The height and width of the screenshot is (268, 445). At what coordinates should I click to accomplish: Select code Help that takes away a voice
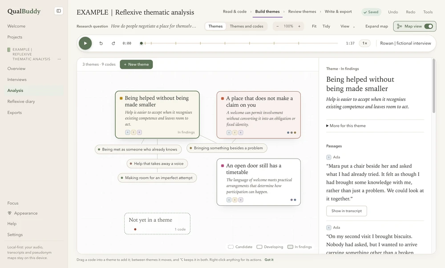157,164
